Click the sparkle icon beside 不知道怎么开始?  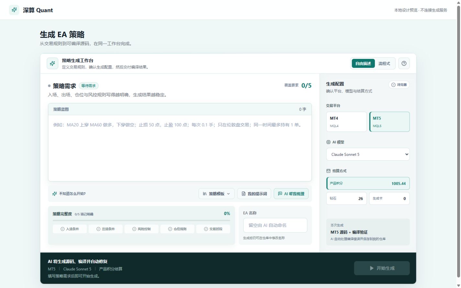pos(55,194)
